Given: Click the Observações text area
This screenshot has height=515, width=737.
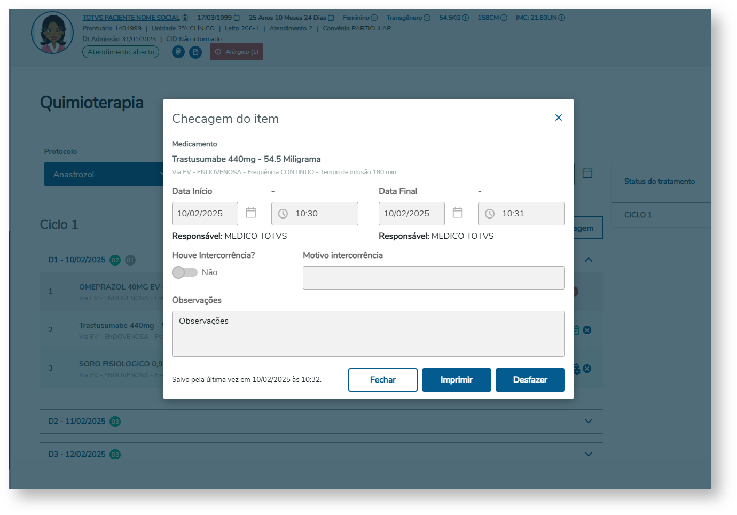Looking at the screenshot, I should [368, 334].
